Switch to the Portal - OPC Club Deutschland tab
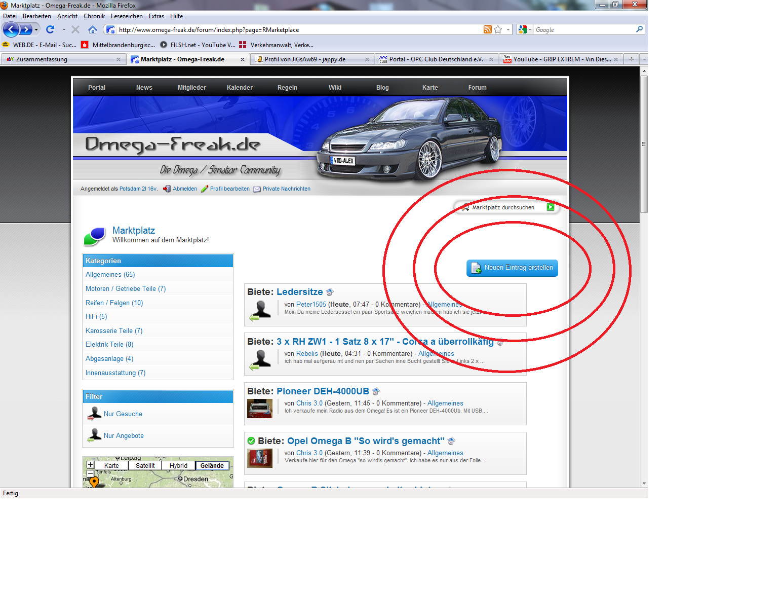 coord(436,59)
